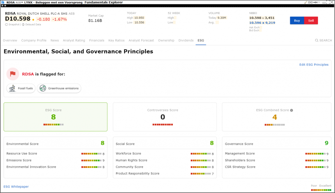The image size is (335, 193).
Task: Click the Greenhouse emissions globe icon
Action: (43, 88)
